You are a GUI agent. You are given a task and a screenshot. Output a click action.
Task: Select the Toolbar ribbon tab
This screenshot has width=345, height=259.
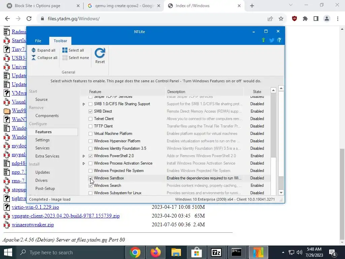(60, 41)
